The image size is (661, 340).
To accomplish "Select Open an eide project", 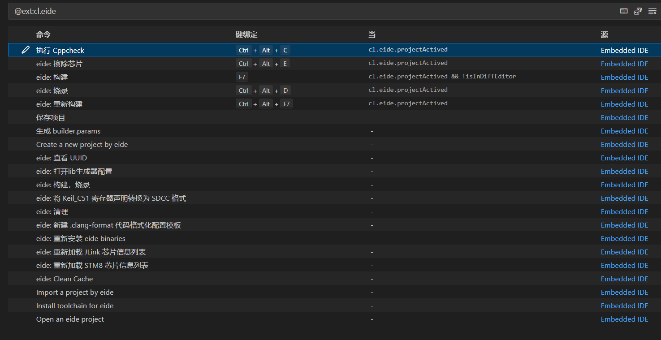I will 70,319.
